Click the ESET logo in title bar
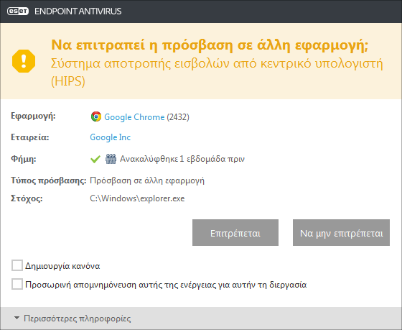The width and height of the screenshot is (402, 330). 18,12
